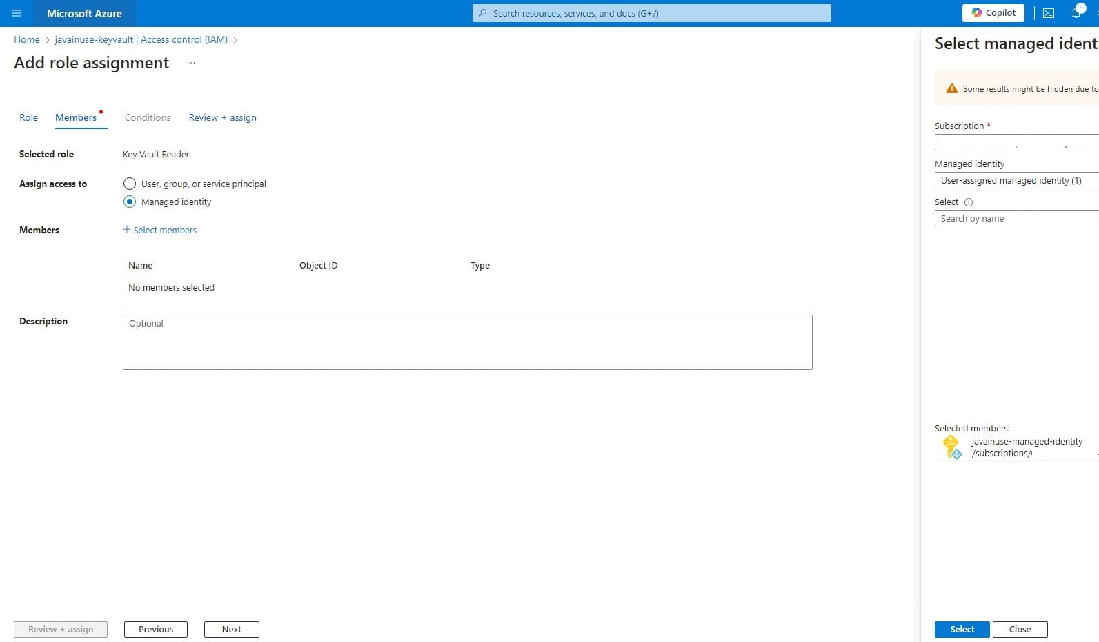This screenshot has height=642, width=1099.
Task: Click the Microsoft Azure logo text
Action: [x=84, y=13]
